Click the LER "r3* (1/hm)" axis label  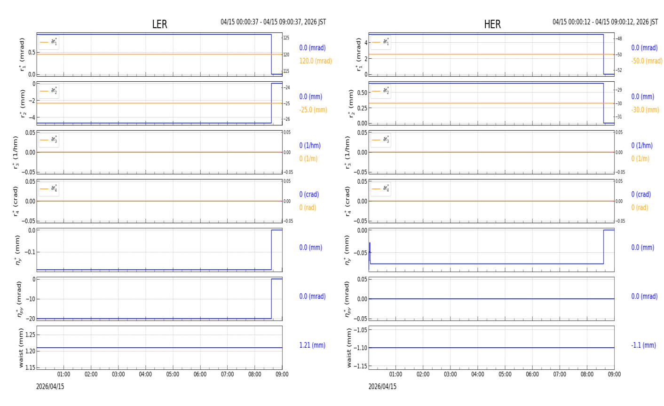pos(16,152)
